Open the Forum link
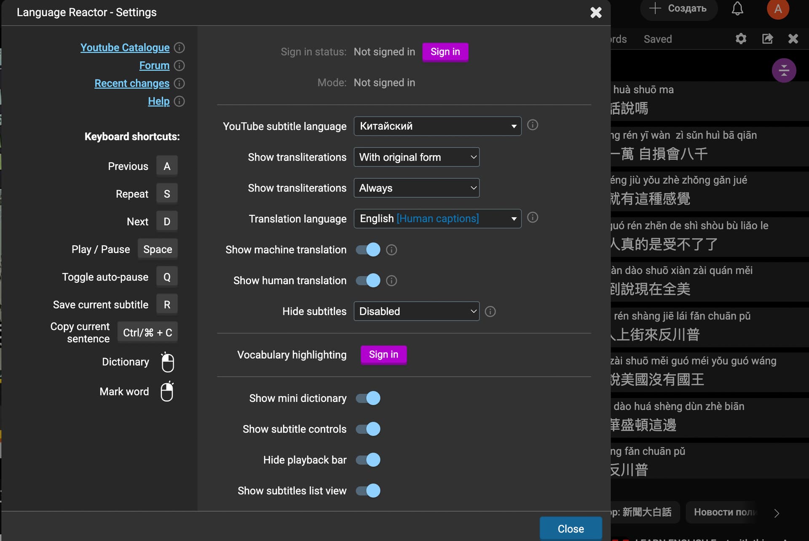This screenshot has height=541, width=809. click(x=154, y=65)
